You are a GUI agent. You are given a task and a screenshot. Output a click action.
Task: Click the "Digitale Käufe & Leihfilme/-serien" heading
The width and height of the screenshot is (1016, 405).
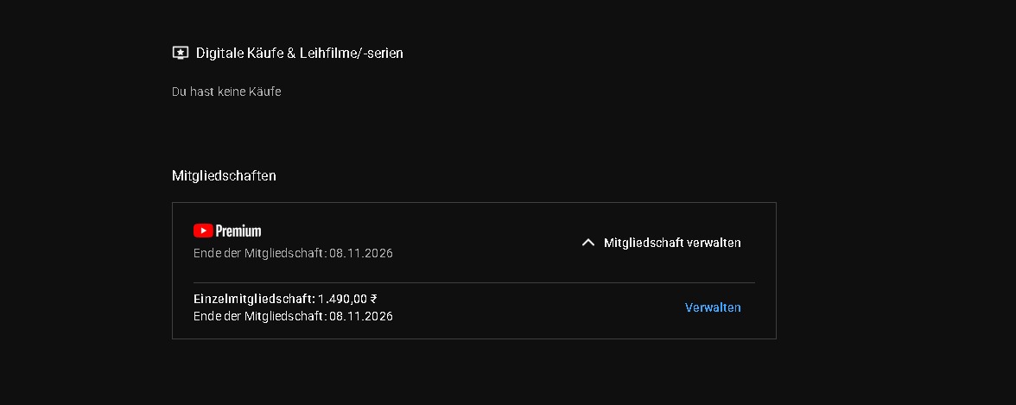pyautogui.click(x=299, y=53)
